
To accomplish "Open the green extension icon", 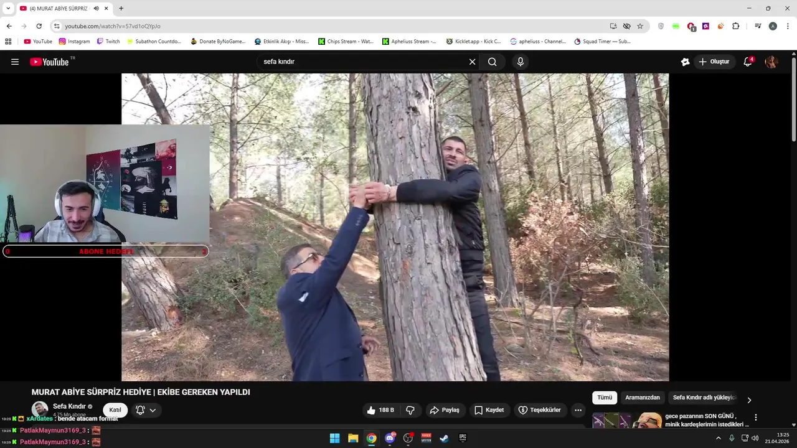I will tap(676, 26).
